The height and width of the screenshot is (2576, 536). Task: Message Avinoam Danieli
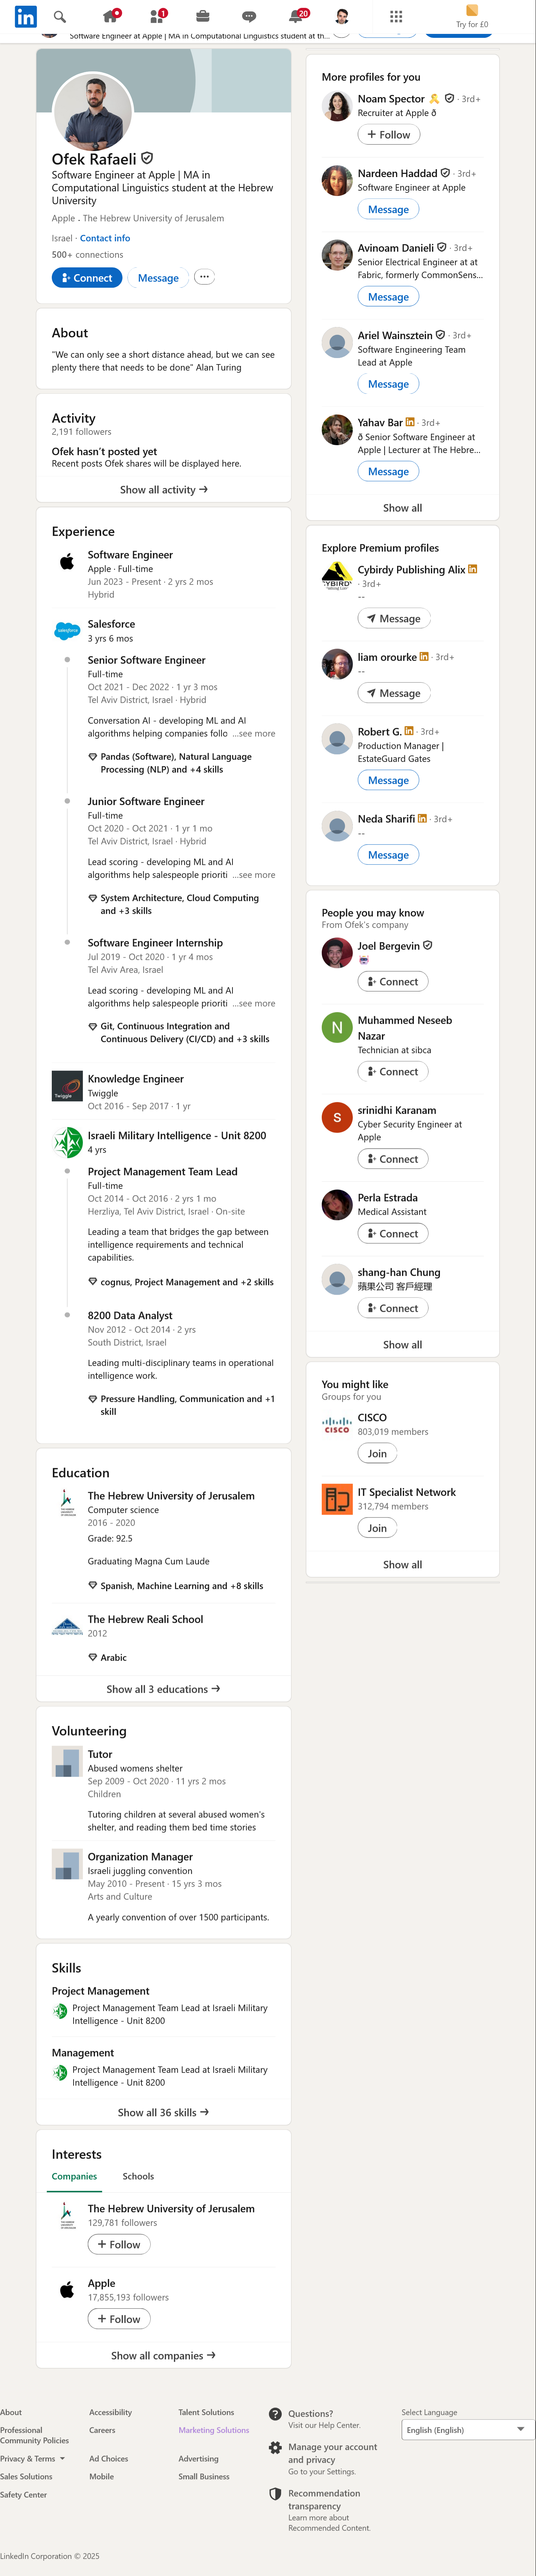tap(388, 297)
